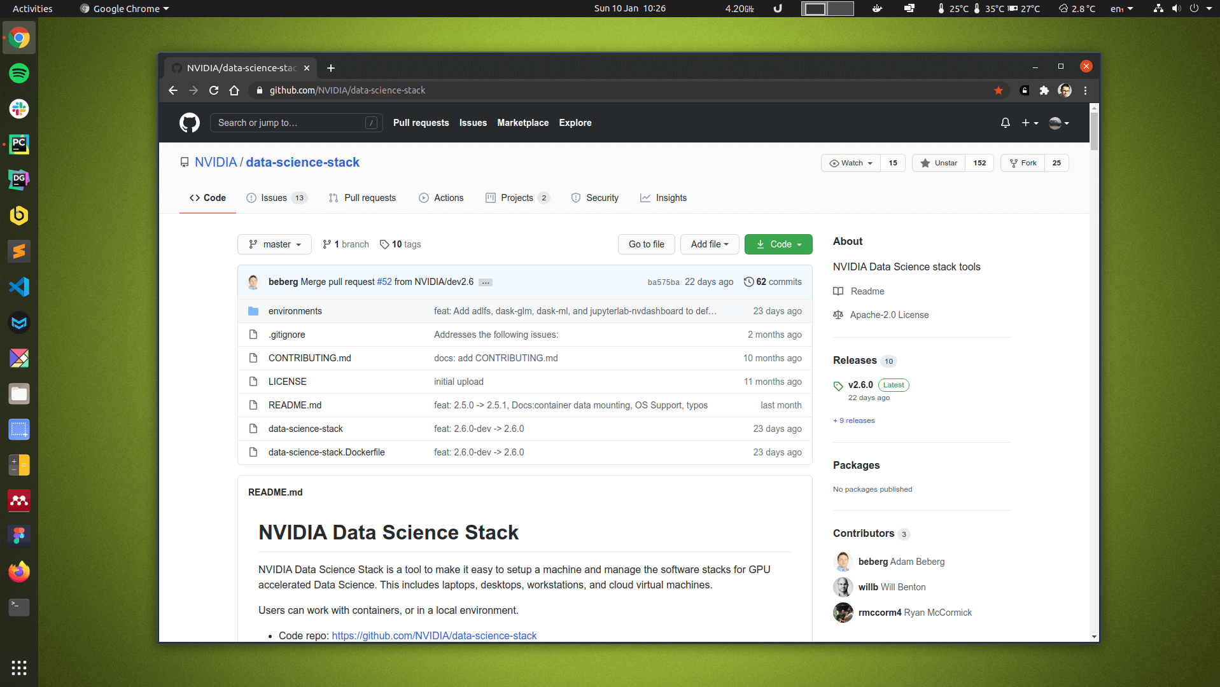Toggle the bookmark star in address bar
The image size is (1220, 687).
(x=999, y=90)
